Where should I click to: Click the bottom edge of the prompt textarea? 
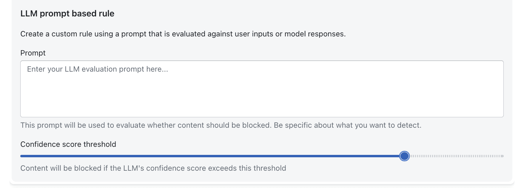click(x=262, y=116)
